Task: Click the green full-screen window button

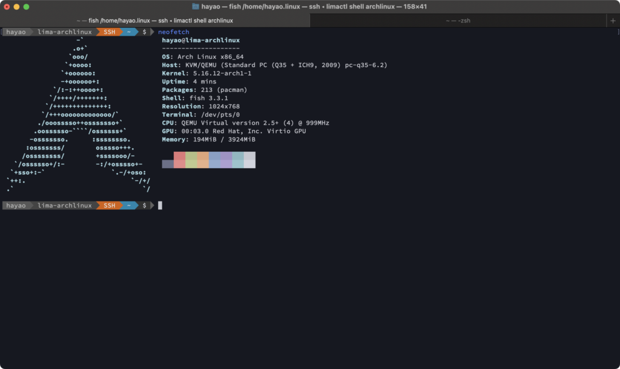Action: [x=27, y=7]
